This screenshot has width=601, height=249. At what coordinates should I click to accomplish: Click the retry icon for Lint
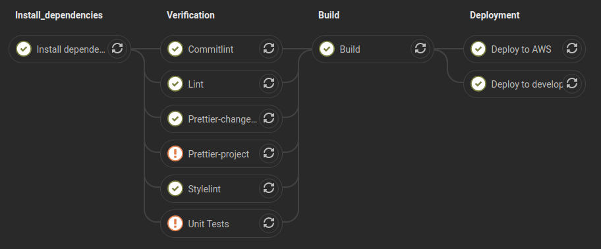(x=269, y=84)
